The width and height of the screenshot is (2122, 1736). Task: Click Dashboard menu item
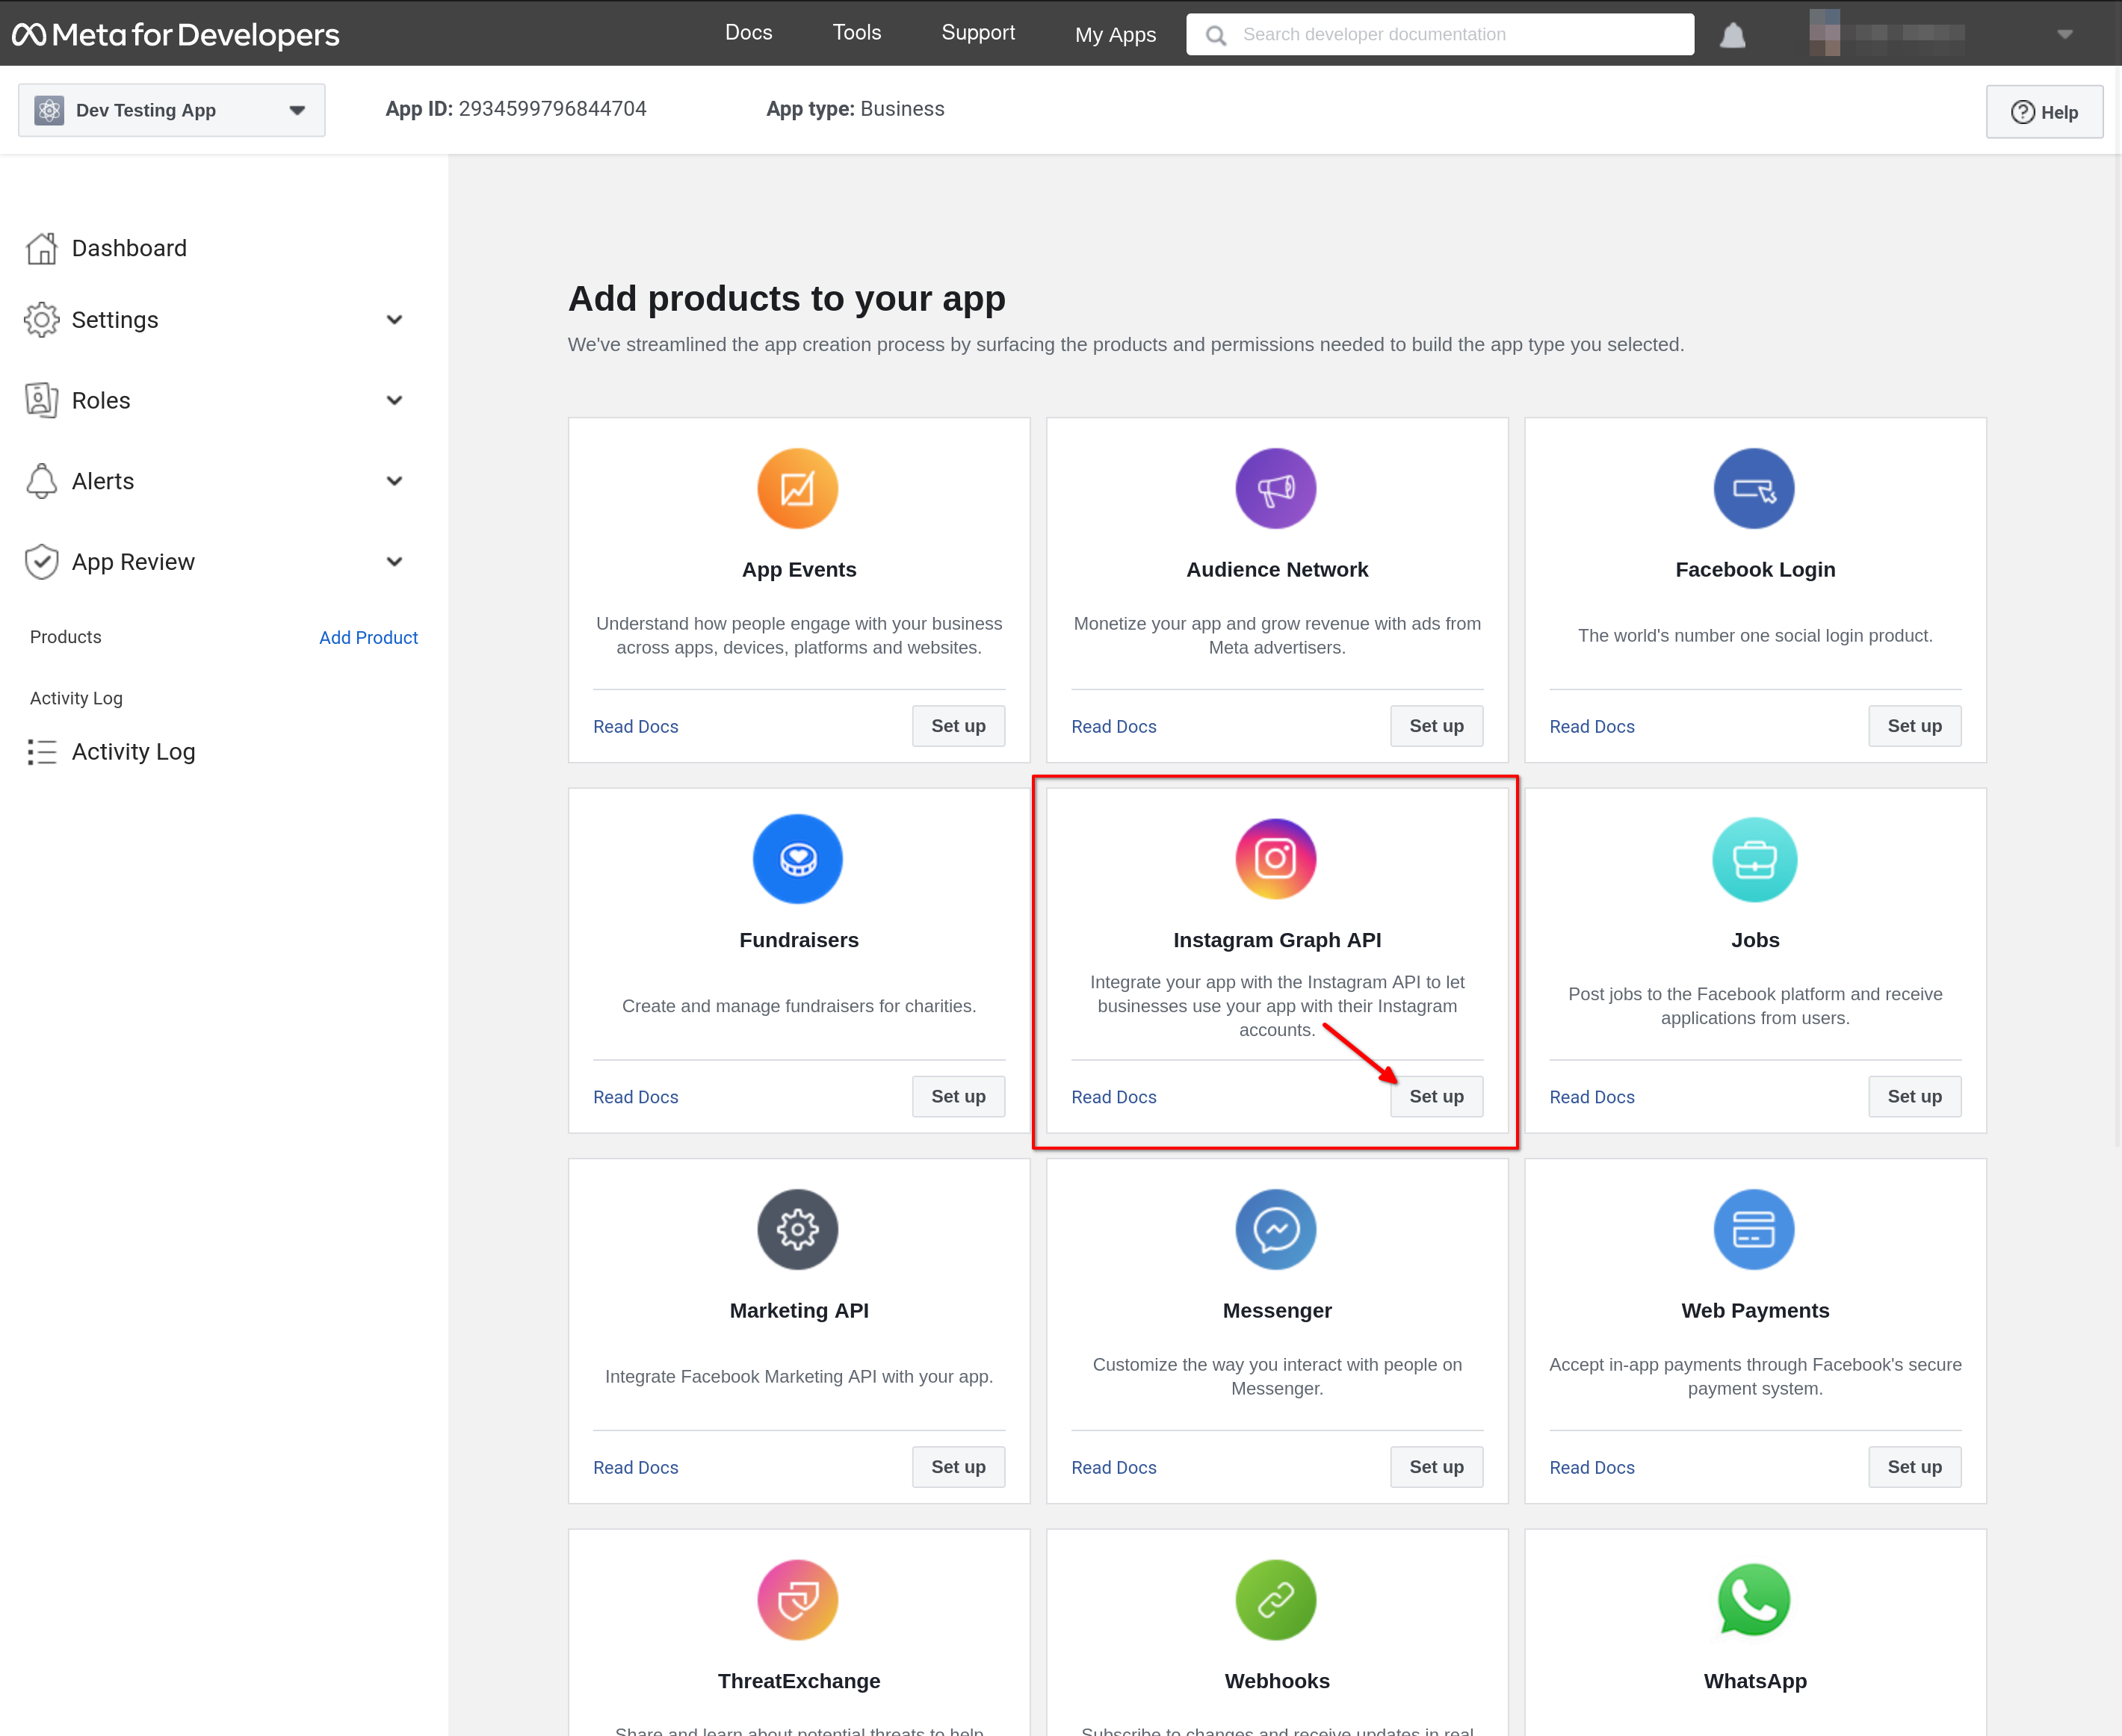129,247
